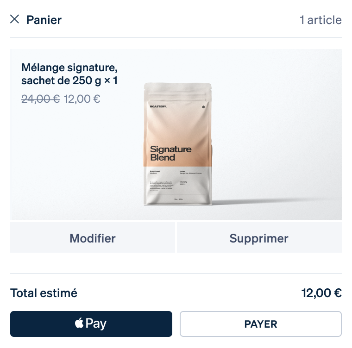The image size is (352, 348).
Task: Pay using the Apple Pay button
Action: pos(91,324)
